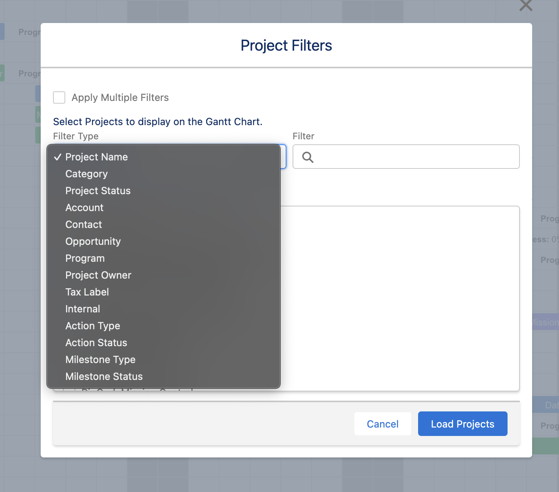Click the search magnifier icon in the Filter field
559x492 pixels.
307,157
